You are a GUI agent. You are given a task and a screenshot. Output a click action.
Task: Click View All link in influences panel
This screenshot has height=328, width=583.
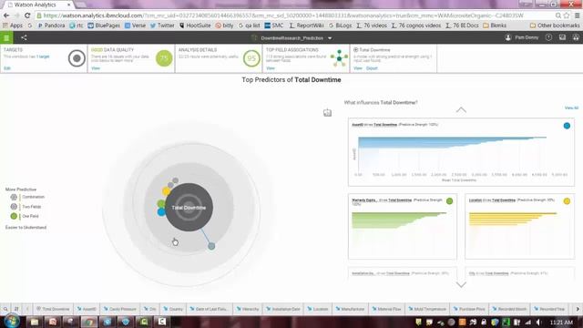tap(571, 108)
